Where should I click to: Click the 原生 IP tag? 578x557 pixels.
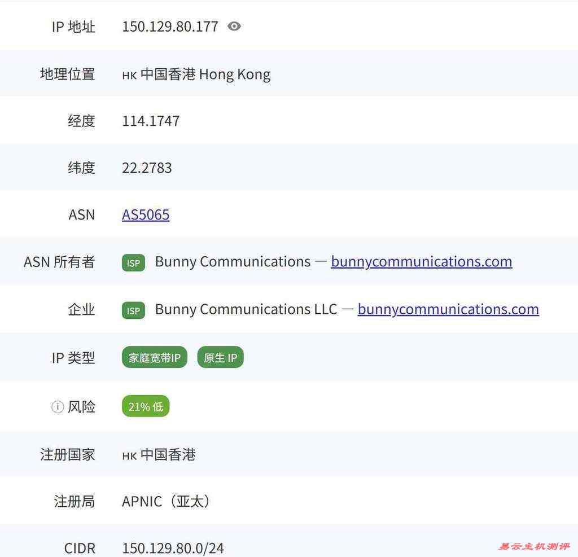[221, 357]
